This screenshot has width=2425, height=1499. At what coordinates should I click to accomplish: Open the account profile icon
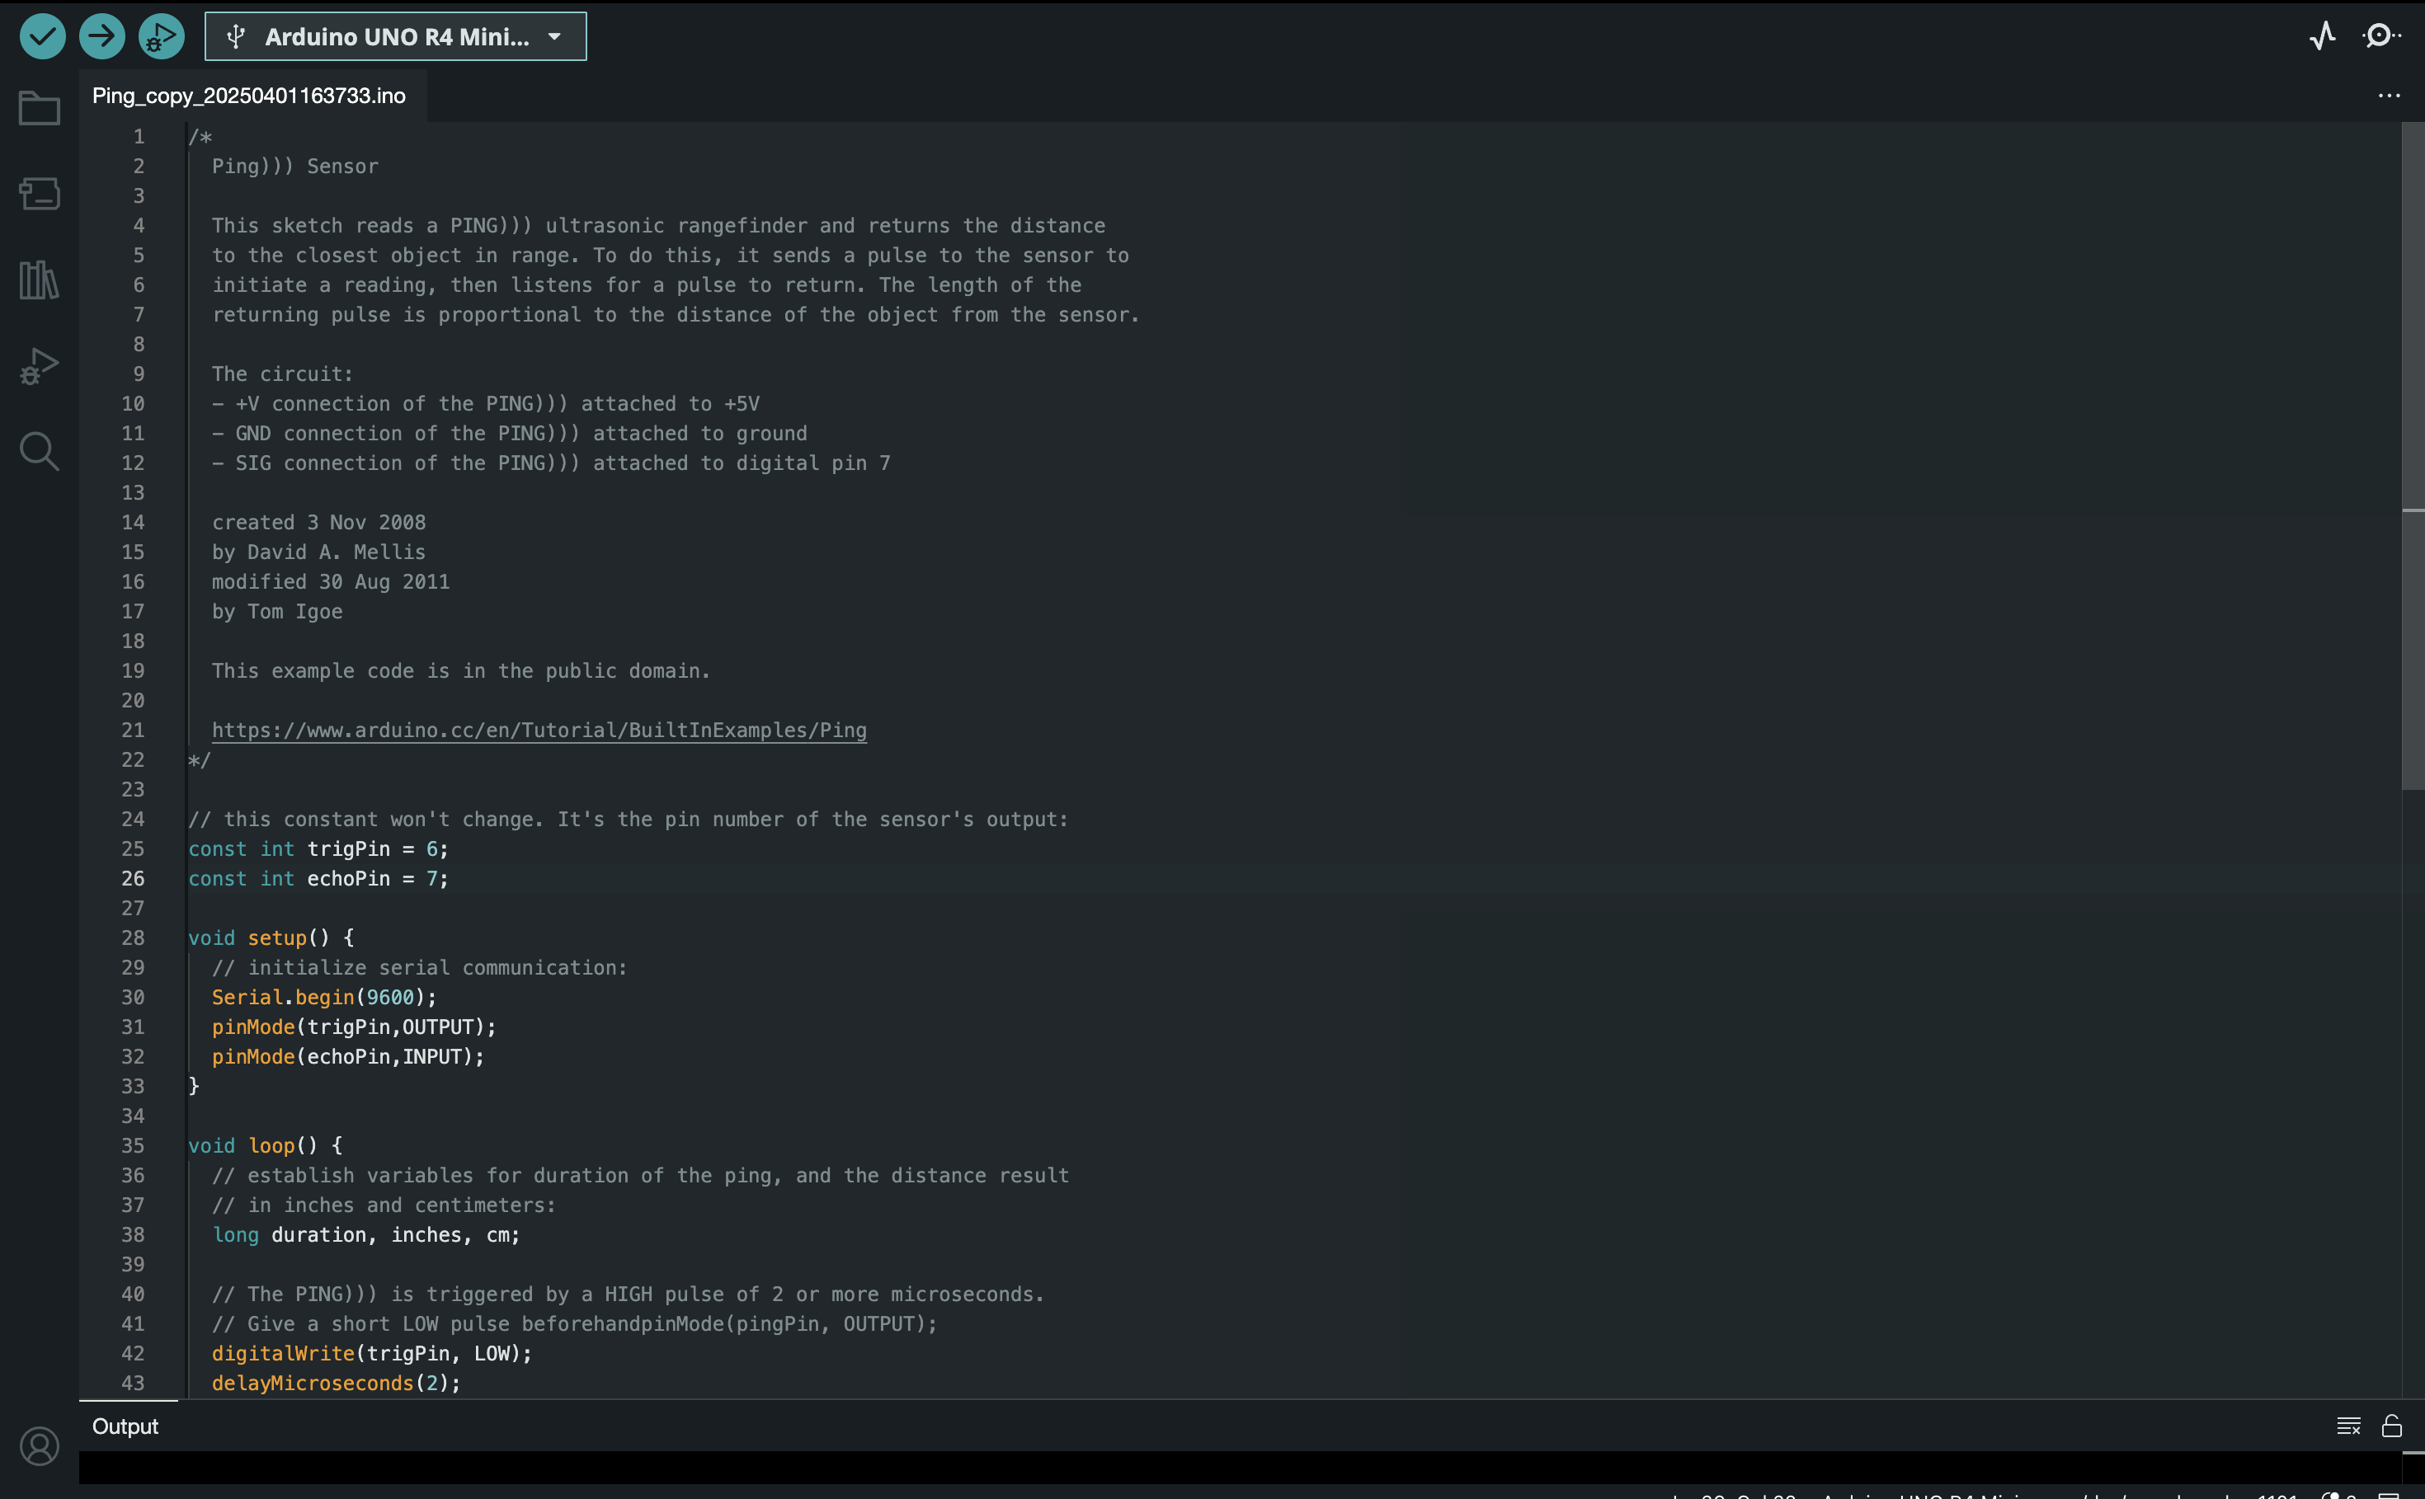(40, 1446)
